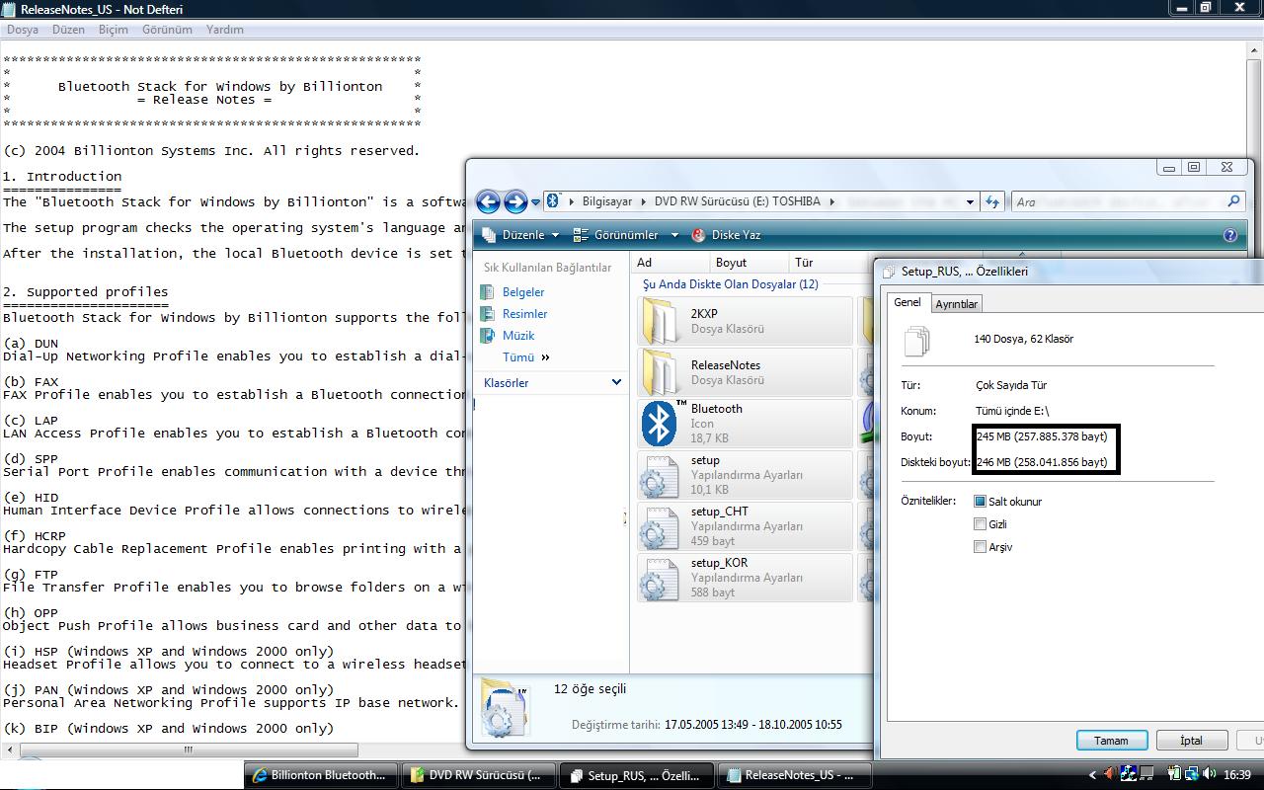Click the İptal button
This screenshot has height=790, width=1264.
[1192, 741]
